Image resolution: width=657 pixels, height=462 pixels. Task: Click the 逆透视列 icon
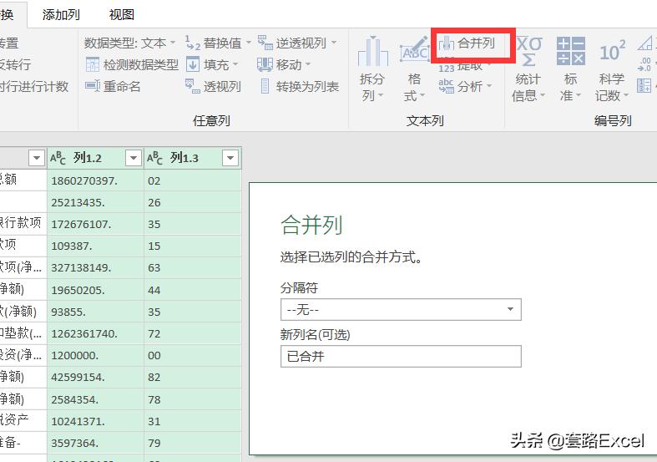coord(265,43)
